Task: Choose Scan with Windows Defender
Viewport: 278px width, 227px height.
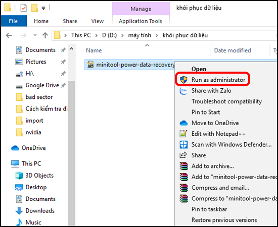Action: coord(231,145)
